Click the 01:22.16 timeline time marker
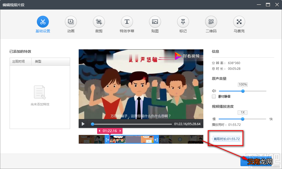282x169 pixels. coord(110,131)
